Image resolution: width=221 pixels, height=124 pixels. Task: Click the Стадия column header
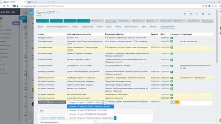[x=41, y=34]
